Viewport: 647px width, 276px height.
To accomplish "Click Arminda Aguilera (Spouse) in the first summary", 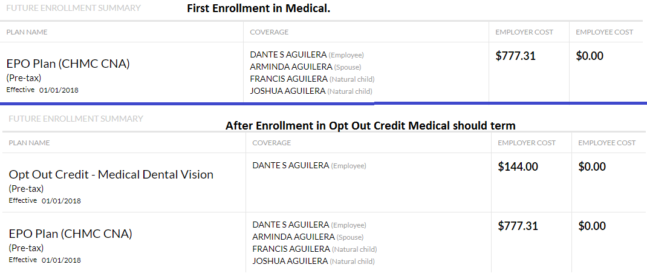I will 305,67.
